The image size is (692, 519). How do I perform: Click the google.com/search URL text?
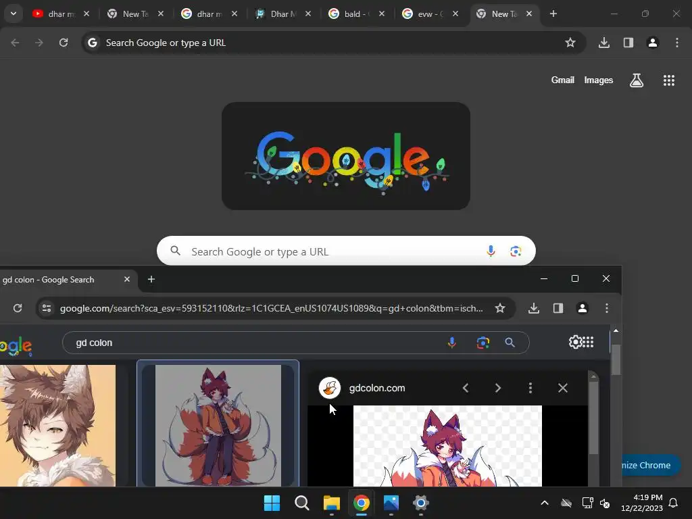coord(272,308)
